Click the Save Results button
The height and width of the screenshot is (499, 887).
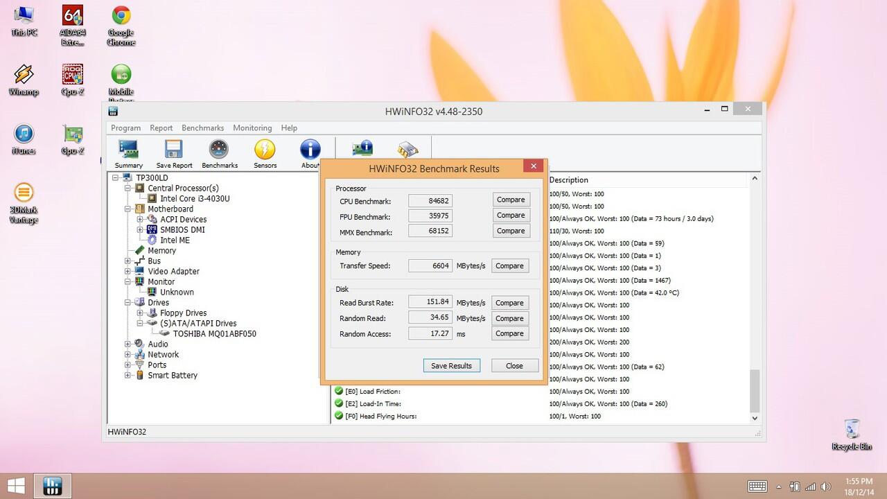(x=452, y=366)
